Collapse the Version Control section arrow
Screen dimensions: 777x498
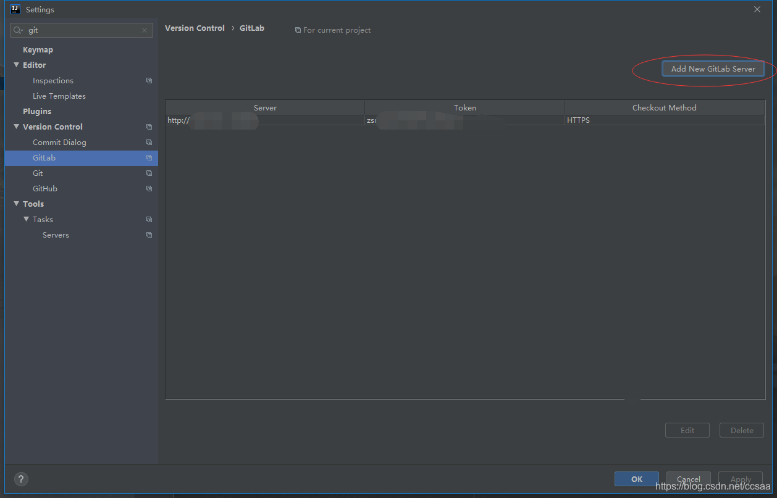[x=17, y=127]
